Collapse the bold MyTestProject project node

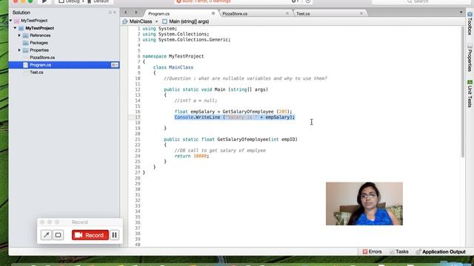15,28
